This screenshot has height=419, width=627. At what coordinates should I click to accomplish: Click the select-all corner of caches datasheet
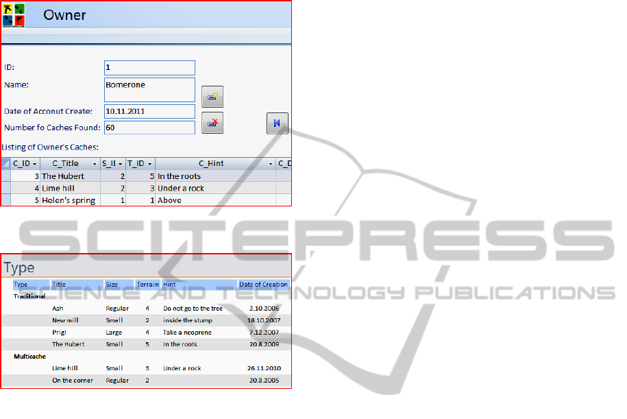(x=5, y=164)
